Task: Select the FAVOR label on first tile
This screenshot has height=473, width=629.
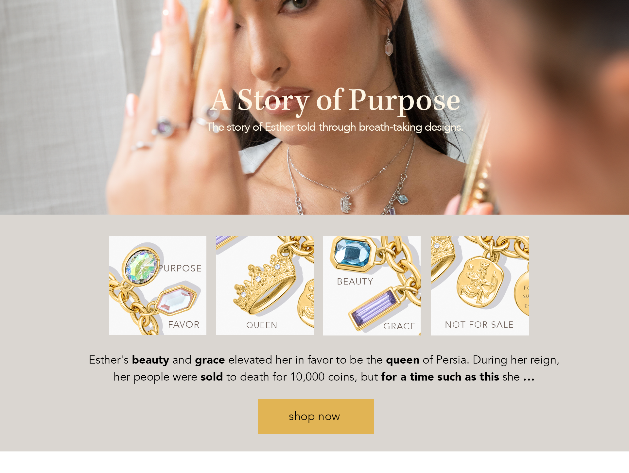Action: pyautogui.click(x=183, y=324)
